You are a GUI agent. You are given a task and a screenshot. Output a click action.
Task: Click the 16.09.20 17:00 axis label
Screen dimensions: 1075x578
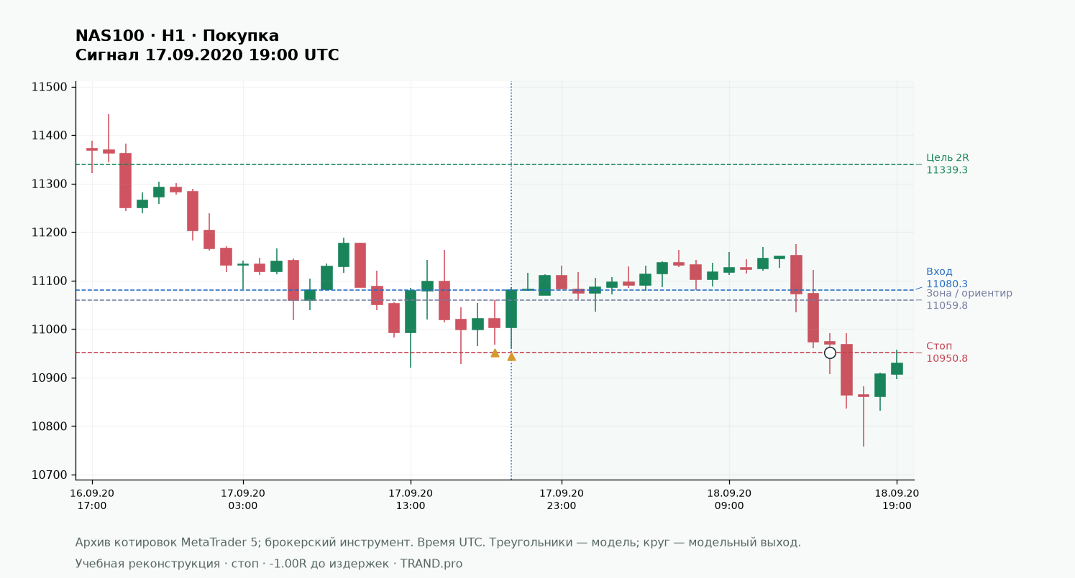click(x=92, y=499)
